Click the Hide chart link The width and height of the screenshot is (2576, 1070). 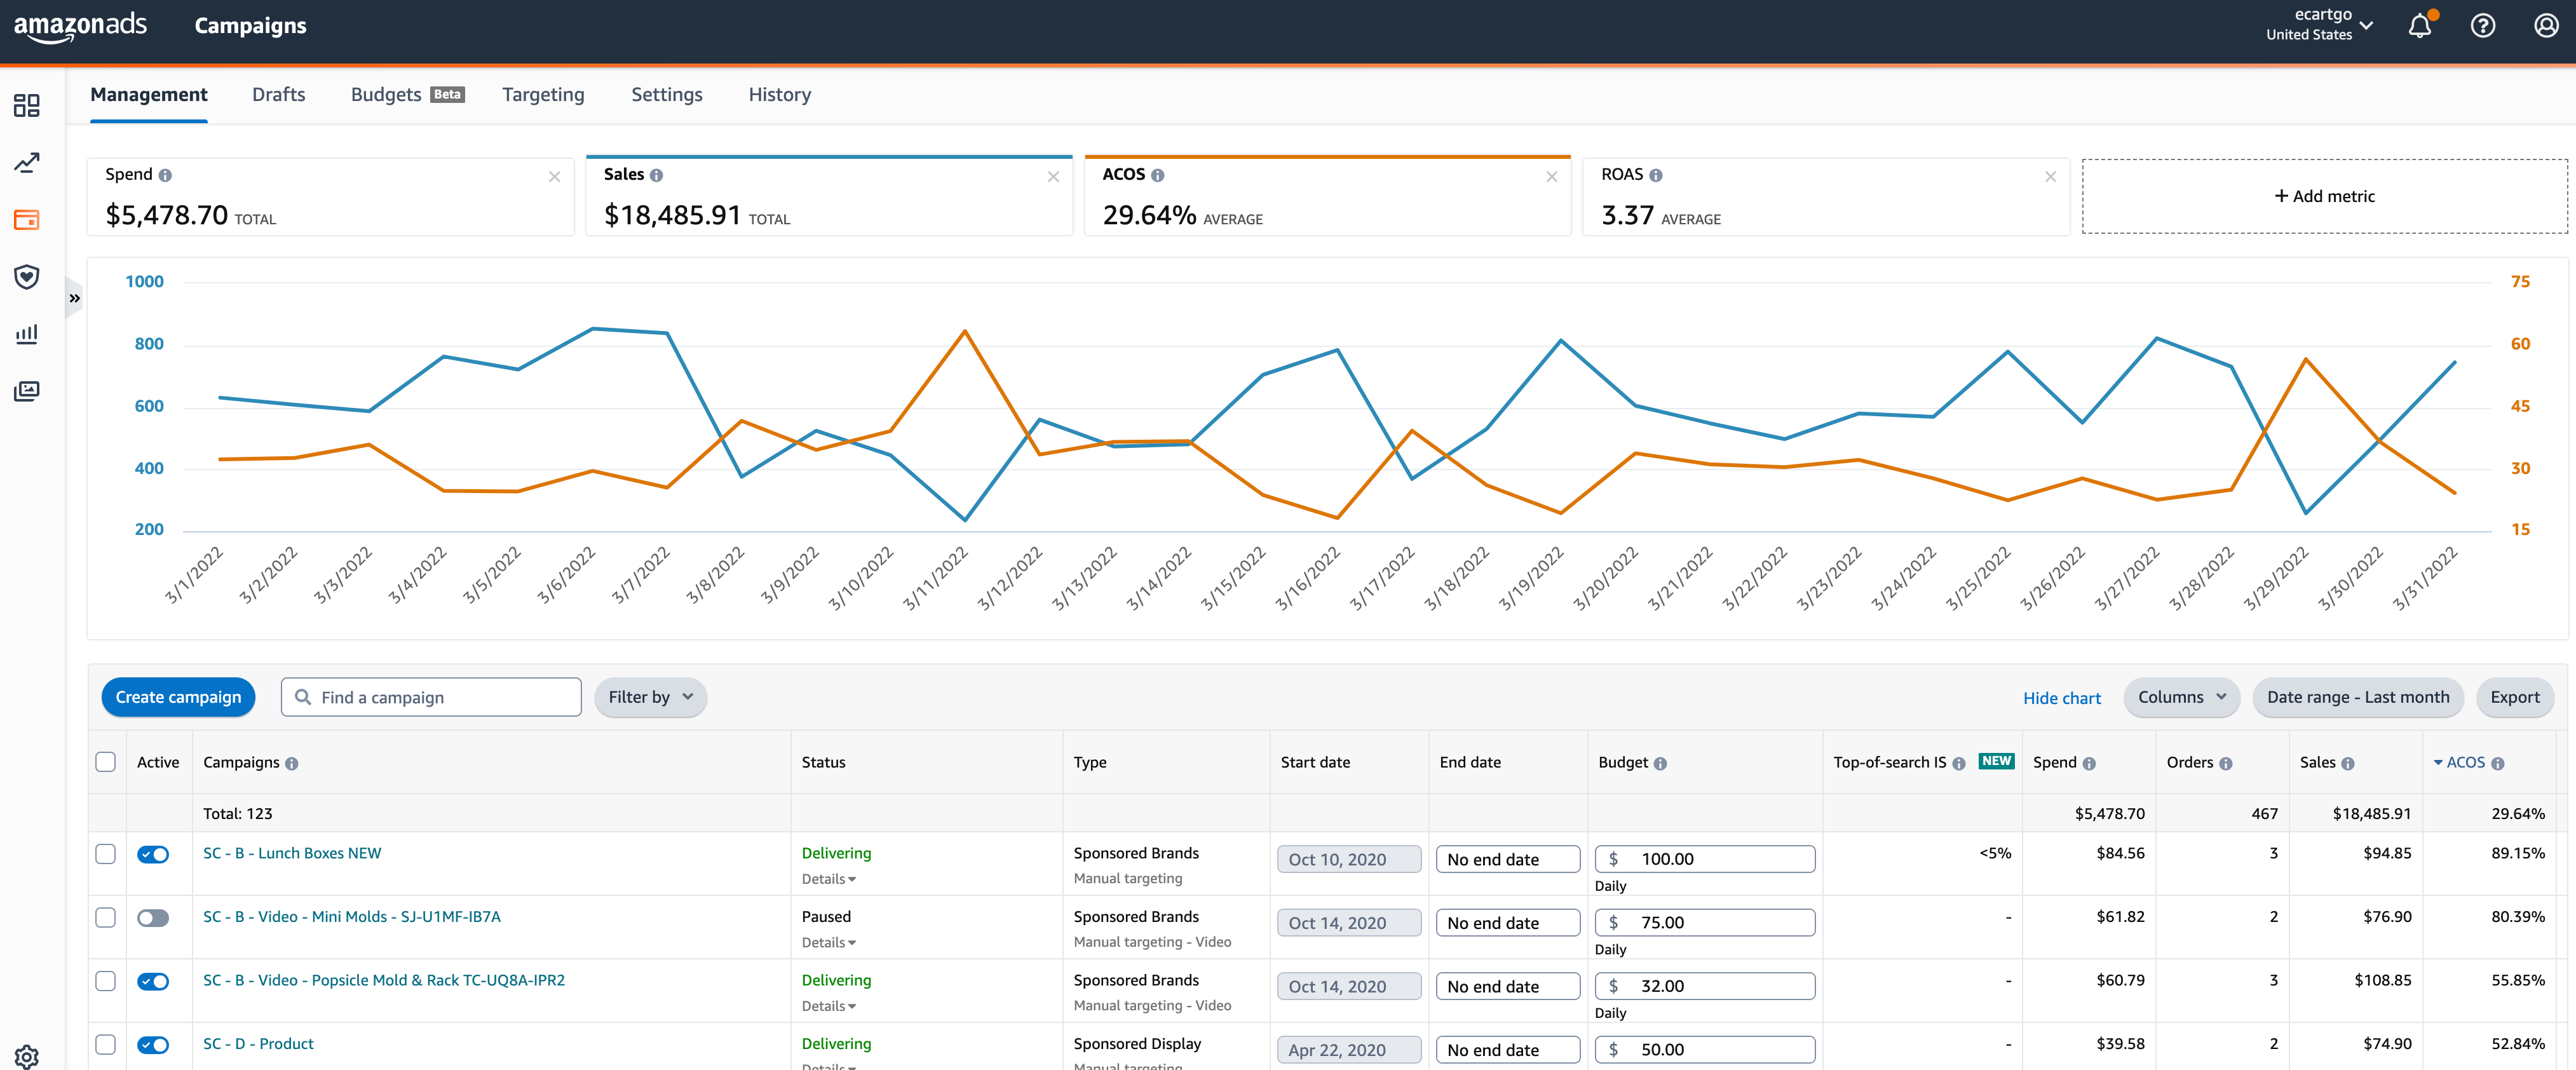[2061, 698]
